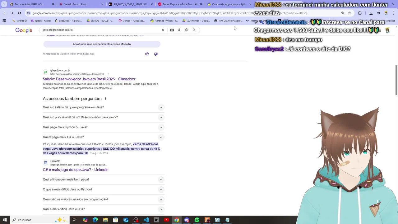Open 'C# é mais jogo do que Java?' LinkedIn link
The height and width of the screenshot is (224, 398).
tap(76, 170)
